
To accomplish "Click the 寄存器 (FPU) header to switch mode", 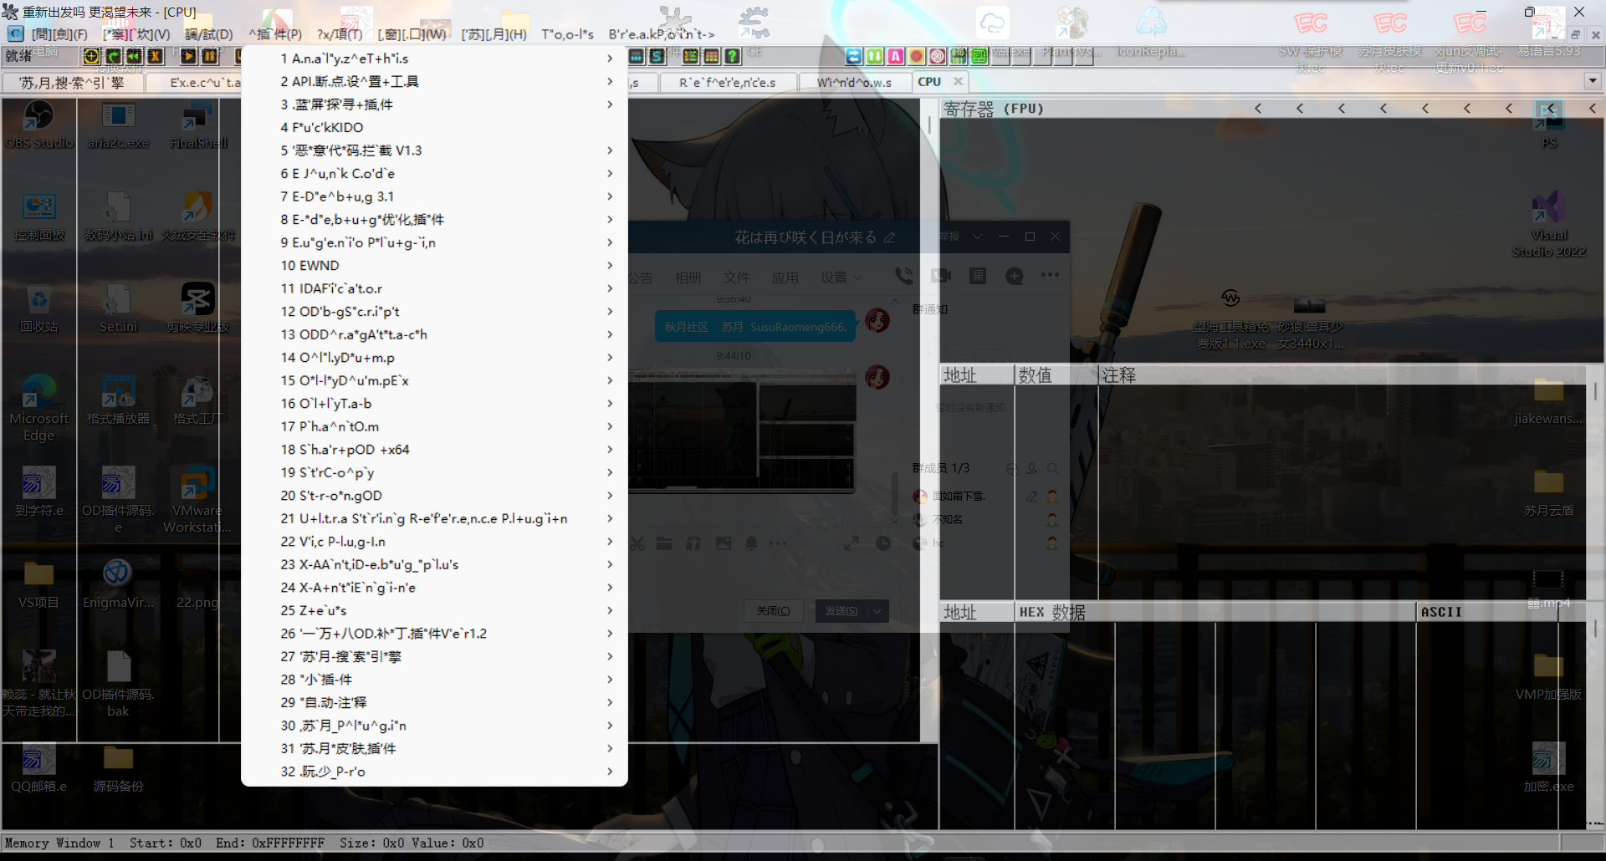I will tap(994, 109).
